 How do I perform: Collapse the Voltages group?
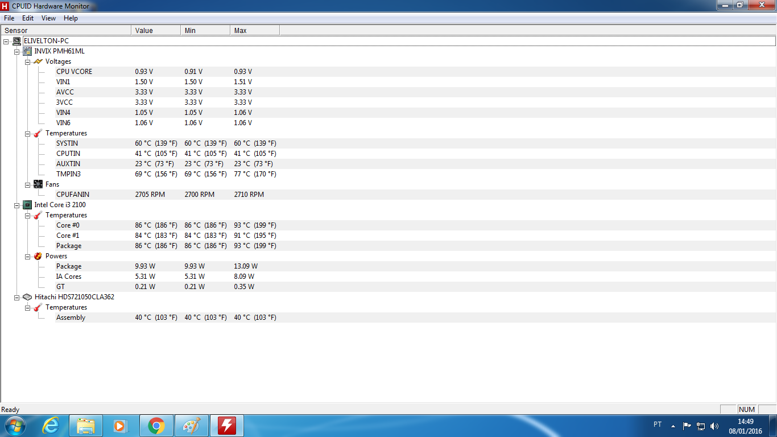click(27, 61)
